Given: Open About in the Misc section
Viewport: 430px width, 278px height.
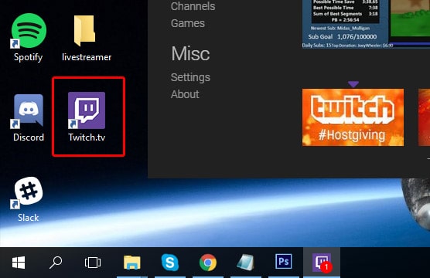Looking at the screenshot, I should (x=185, y=94).
